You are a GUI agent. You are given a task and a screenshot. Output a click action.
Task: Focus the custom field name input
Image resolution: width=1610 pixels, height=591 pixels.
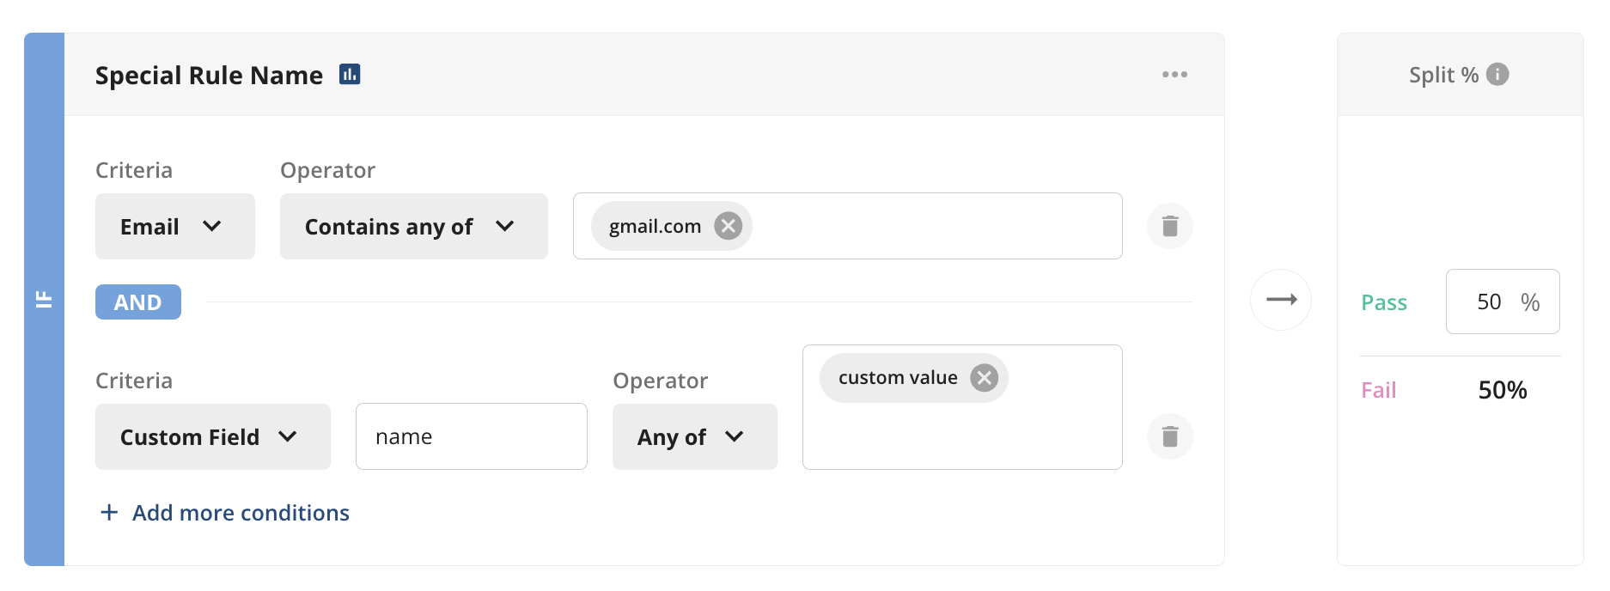pos(472,436)
